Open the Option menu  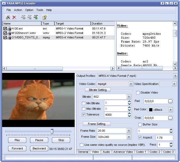coord(29,10)
